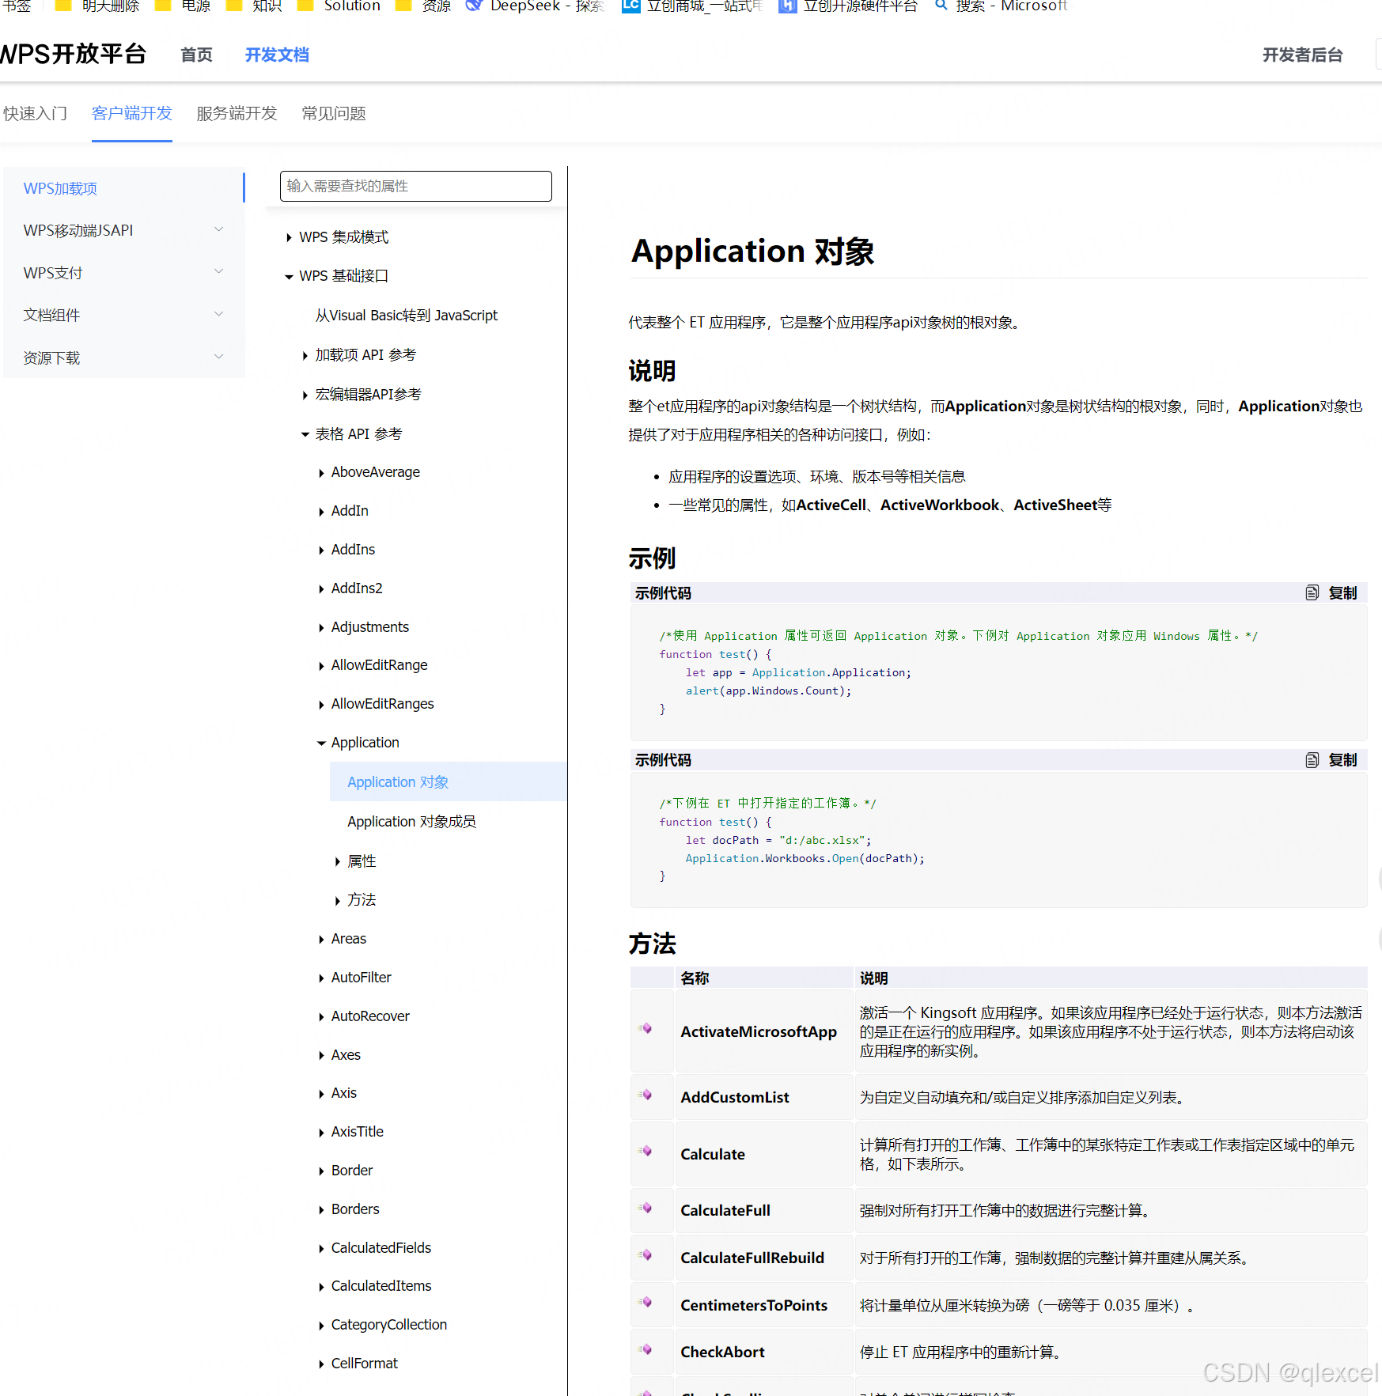
Task: Expand 宏编辑器API参考 node
Action: (x=305, y=395)
